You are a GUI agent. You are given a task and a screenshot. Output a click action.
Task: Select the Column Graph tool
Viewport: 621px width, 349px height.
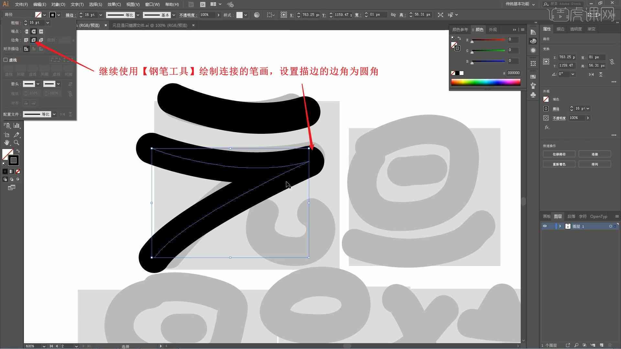pyautogui.click(x=16, y=126)
